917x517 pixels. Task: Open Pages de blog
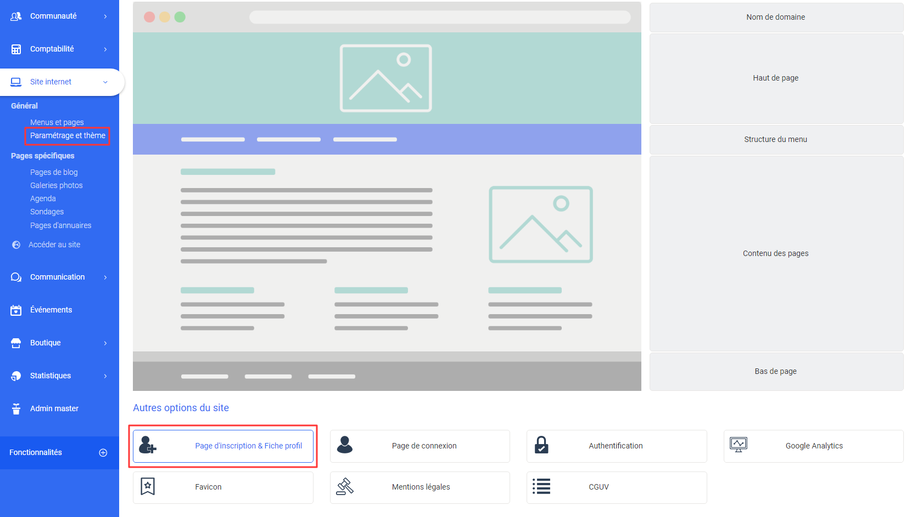(x=54, y=172)
